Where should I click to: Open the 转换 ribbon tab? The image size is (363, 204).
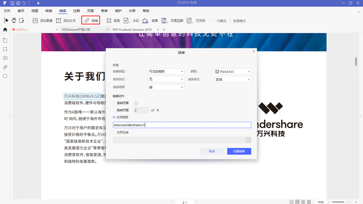click(x=49, y=11)
